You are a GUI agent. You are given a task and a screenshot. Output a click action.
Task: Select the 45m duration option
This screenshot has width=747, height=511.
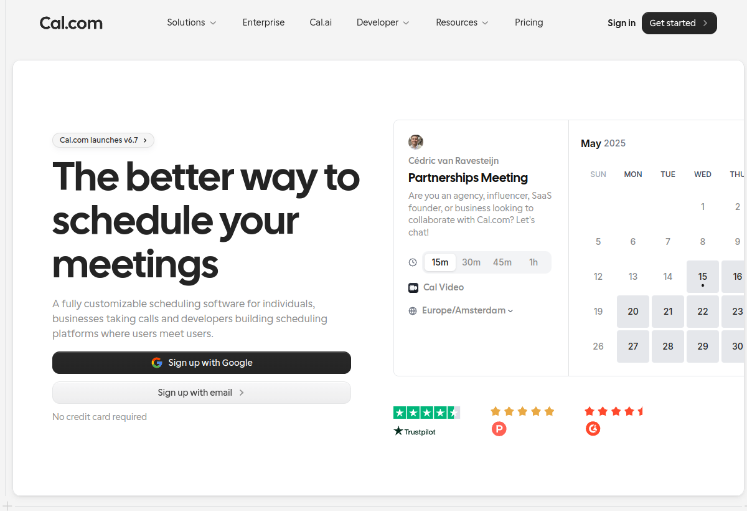click(x=502, y=262)
